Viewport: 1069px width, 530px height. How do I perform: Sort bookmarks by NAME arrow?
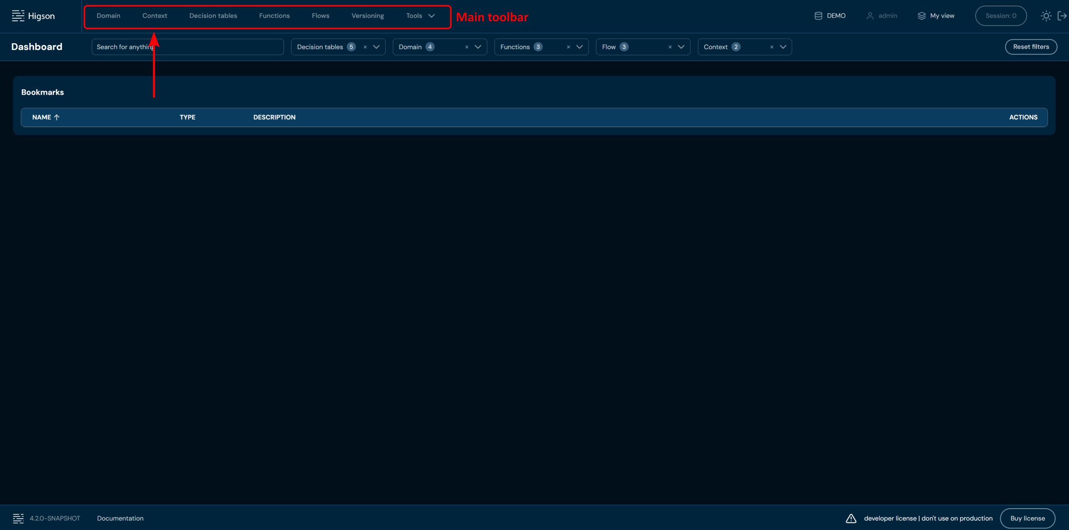(57, 117)
